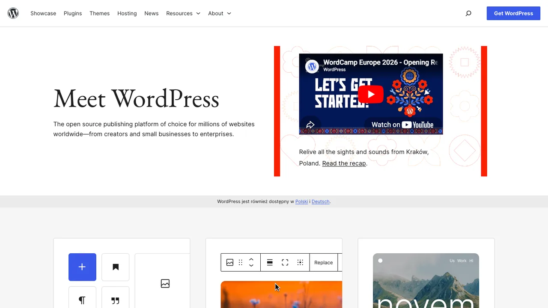Screen dimensions: 548x308
Task: Click the image placeholder block icon
Action: 165,283
